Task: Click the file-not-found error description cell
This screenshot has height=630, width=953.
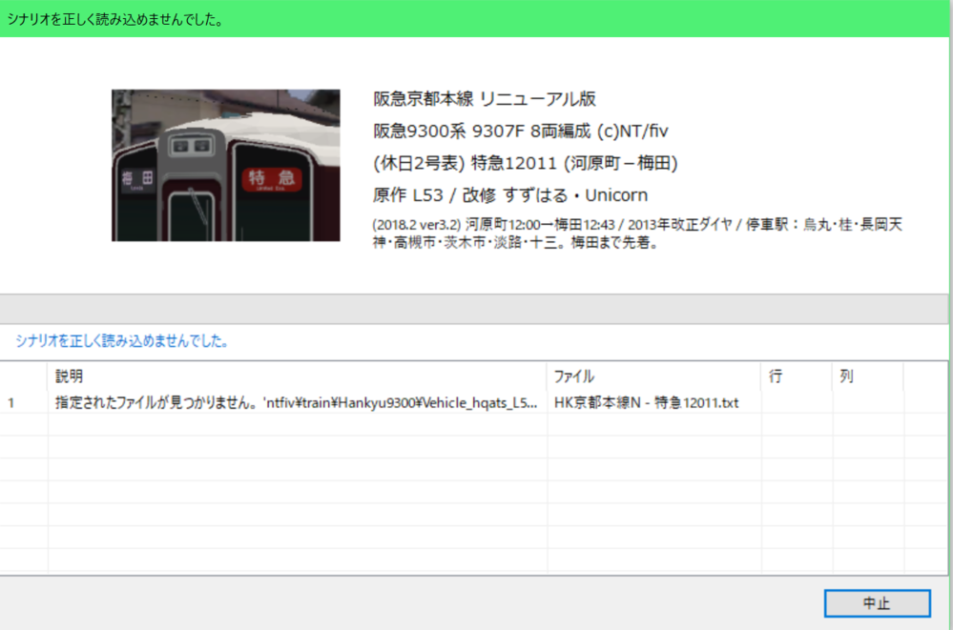Action: tap(296, 402)
